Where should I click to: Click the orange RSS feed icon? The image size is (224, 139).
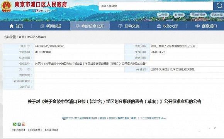point(24,124)
